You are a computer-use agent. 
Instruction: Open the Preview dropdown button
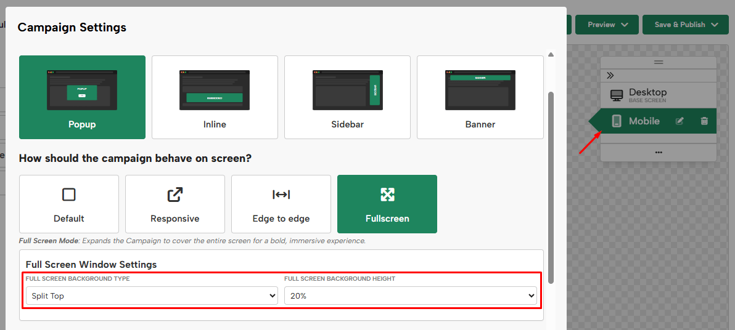(607, 25)
